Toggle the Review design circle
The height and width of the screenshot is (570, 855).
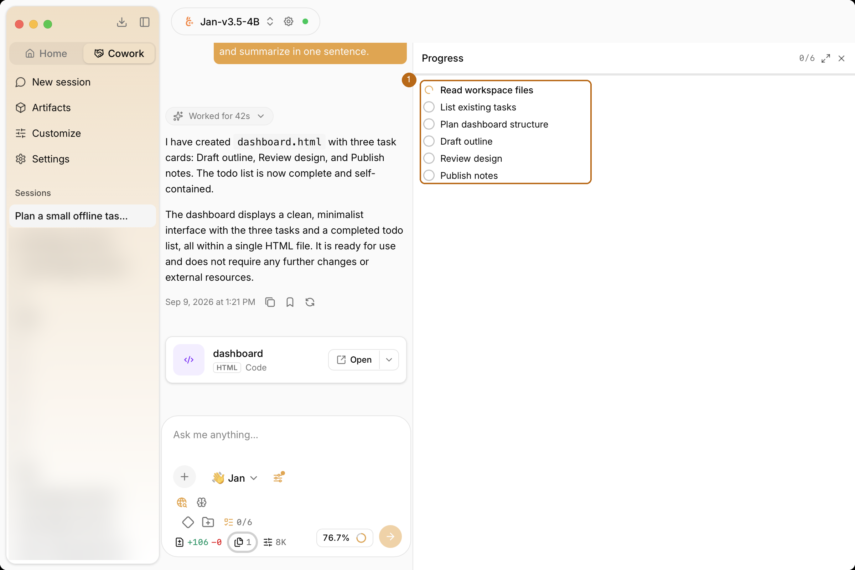click(x=429, y=158)
